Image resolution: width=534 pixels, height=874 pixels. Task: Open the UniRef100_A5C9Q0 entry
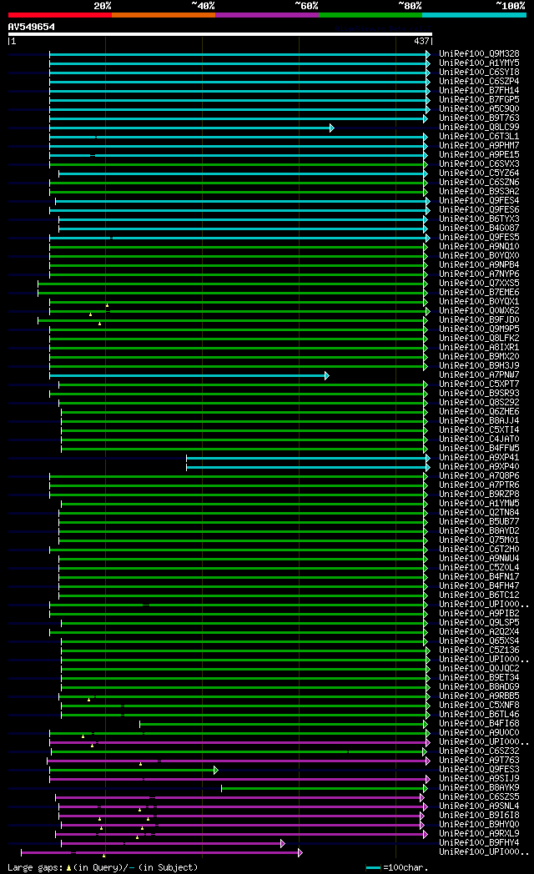[x=479, y=109]
